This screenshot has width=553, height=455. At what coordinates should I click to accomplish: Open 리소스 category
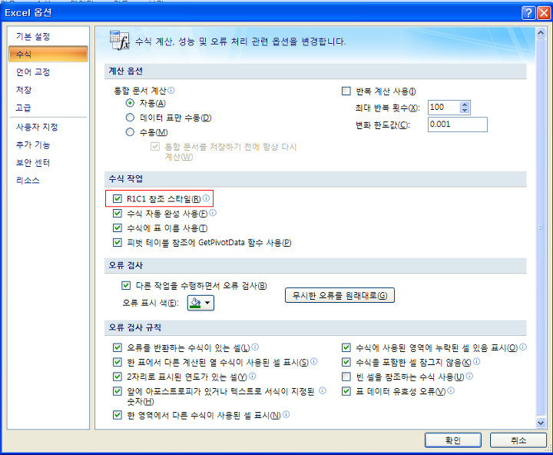48,181
